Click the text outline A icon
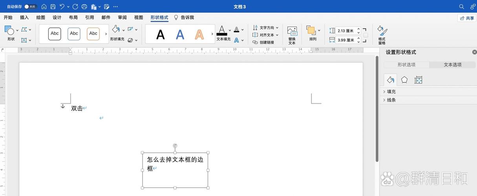This screenshot has width=477, height=196. [x=236, y=29]
